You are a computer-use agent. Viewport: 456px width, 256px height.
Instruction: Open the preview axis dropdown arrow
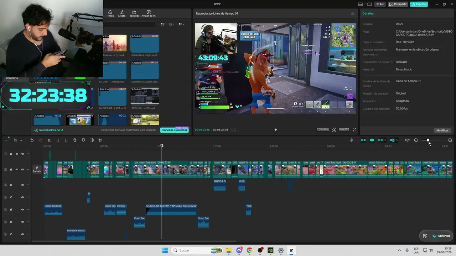(x=397, y=140)
